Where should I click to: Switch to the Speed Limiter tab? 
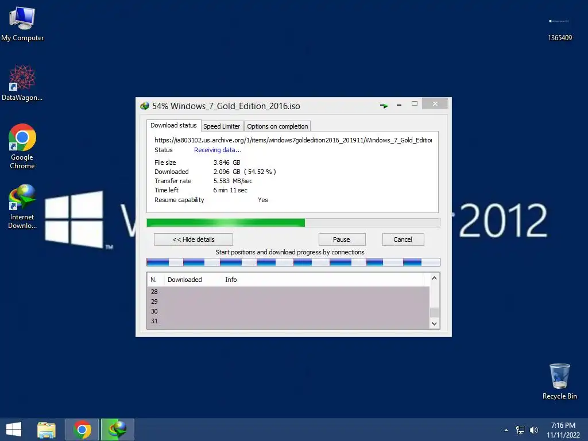222,126
